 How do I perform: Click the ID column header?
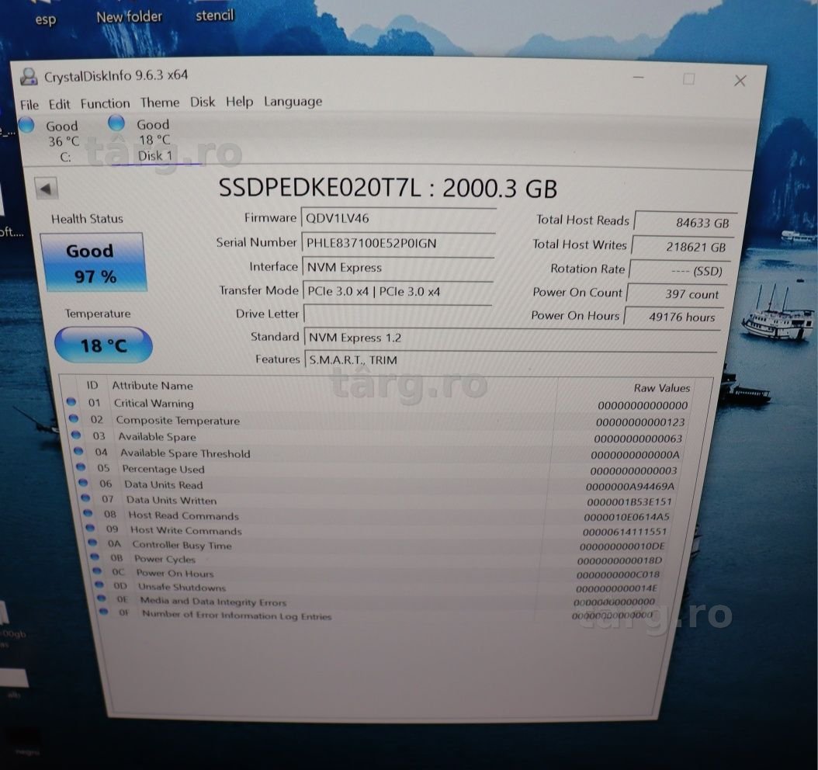coord(92,385)
